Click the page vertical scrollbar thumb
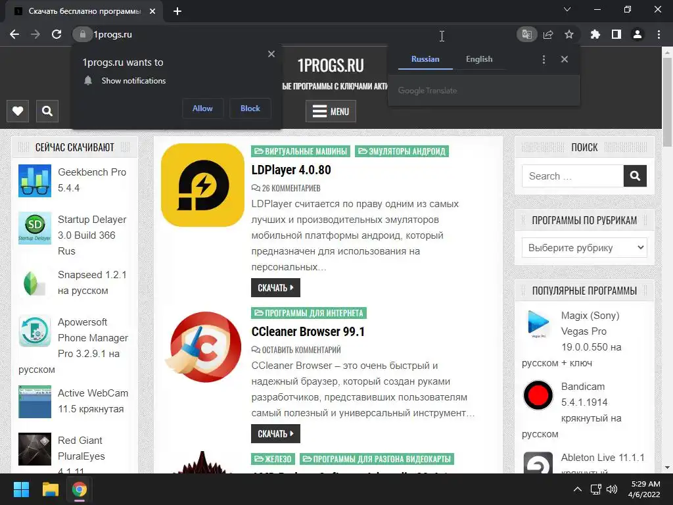 [667, 102]
